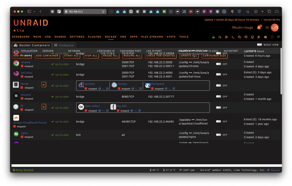The width and height of the screenshot is (292, 186).
Task: Open the web terminal prompt icon
Action: point(233,37)
